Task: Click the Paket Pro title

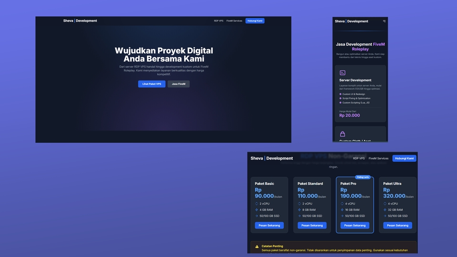Action: pyautogui.click(x=348, y=184)
